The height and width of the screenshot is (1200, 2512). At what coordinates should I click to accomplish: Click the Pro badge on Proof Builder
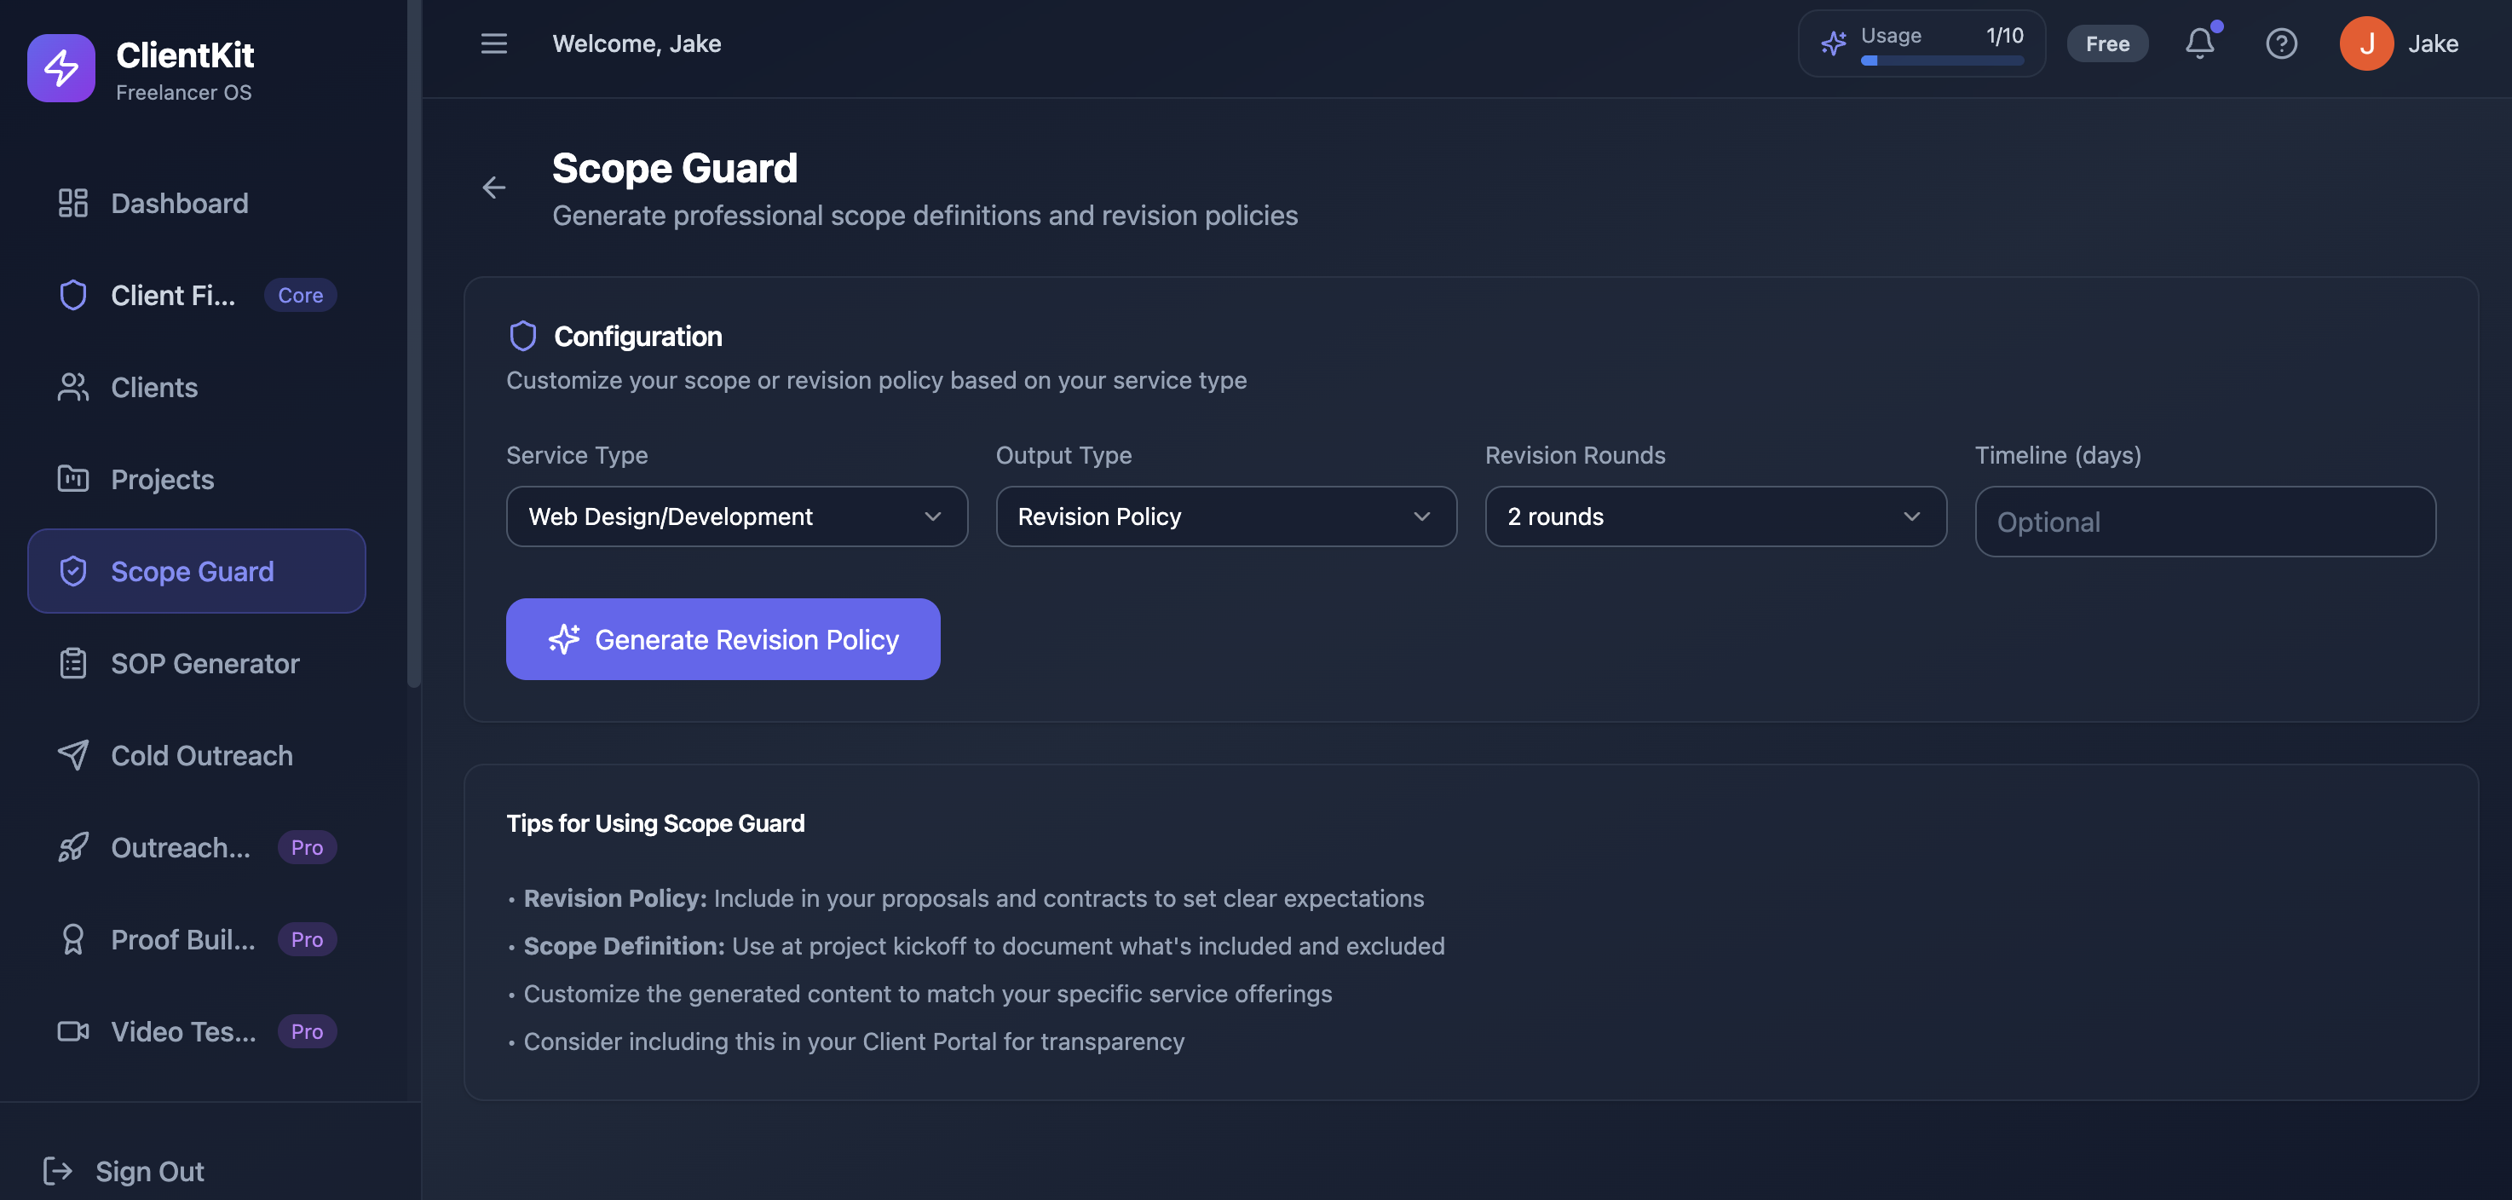click(x=305, y=938)
